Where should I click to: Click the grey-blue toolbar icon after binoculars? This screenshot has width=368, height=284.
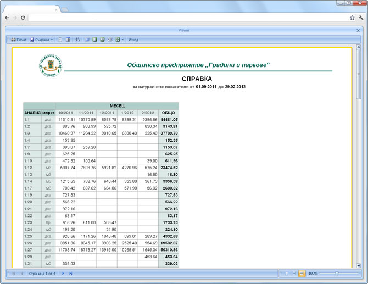point(87,40)
